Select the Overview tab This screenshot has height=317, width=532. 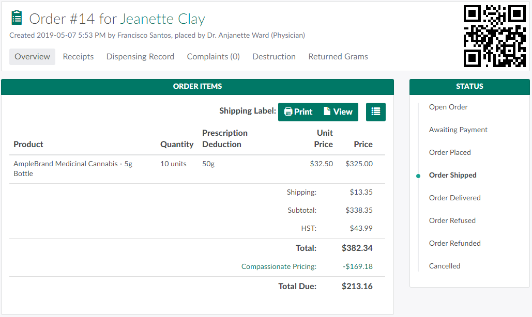[32, 57]
